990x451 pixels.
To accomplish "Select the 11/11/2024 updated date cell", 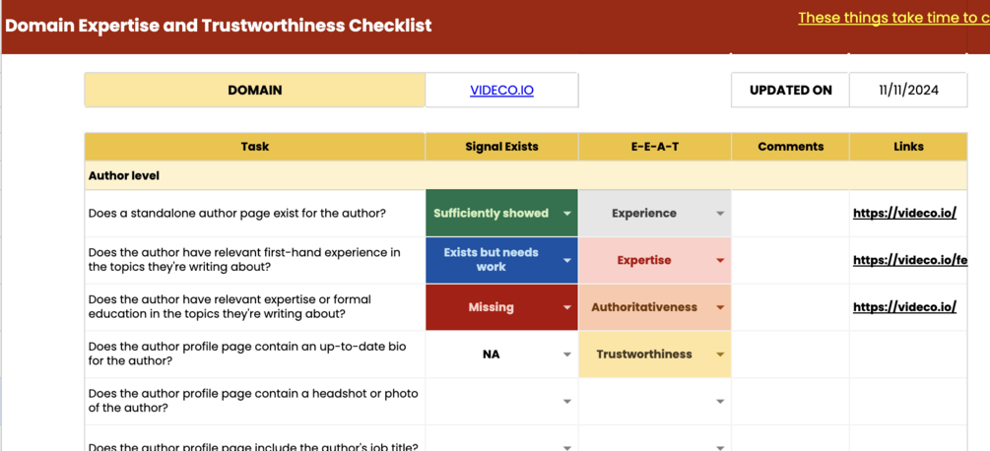I will point(908,91).
